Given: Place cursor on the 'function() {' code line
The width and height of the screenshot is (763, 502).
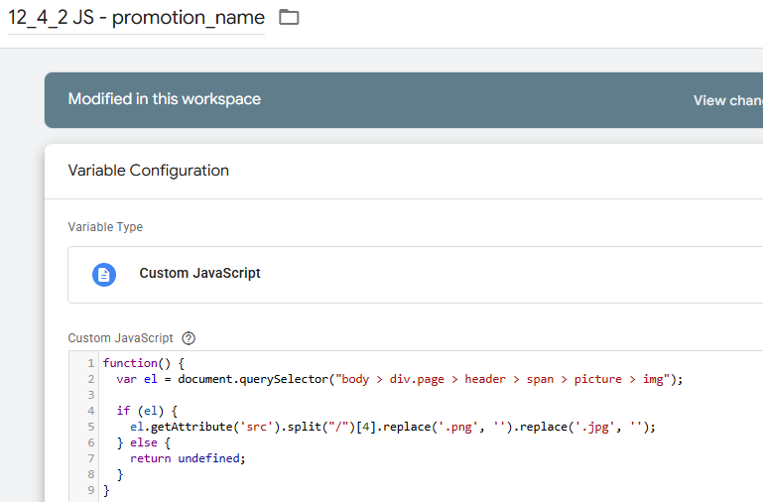Looking at the screenshot, I should coord(144,363).
